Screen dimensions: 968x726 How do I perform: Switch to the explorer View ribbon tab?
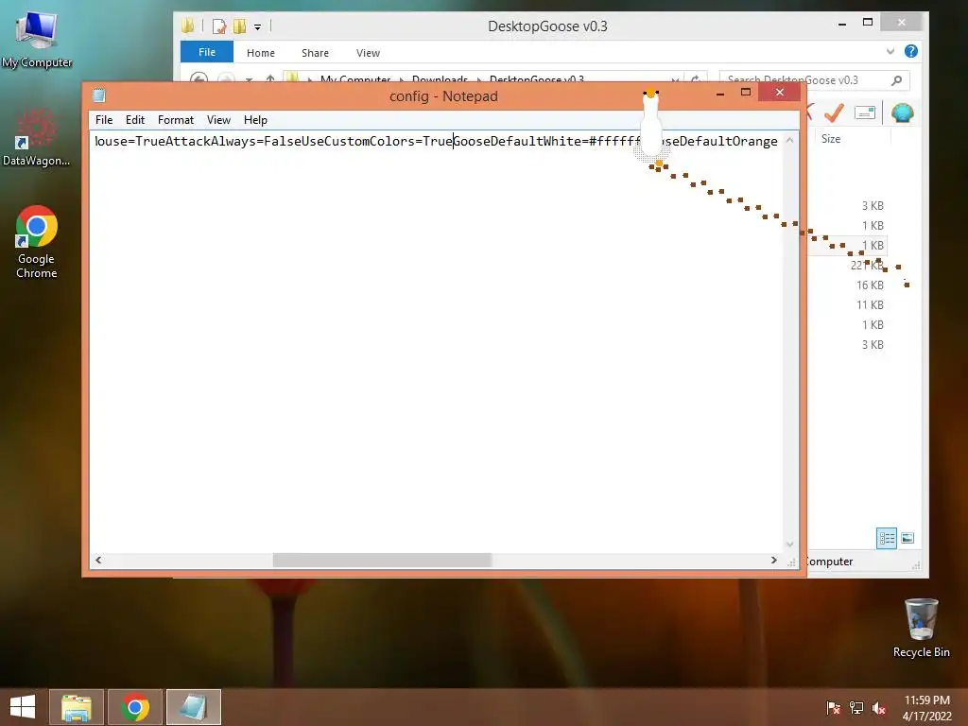[368, 53]
